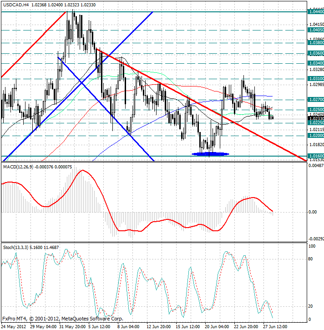Click the MACD scale value 0.00487

pyautogui.click(x=316, y=166)
